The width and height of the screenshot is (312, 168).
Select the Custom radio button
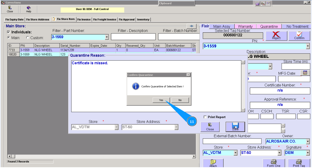(27, 38)
